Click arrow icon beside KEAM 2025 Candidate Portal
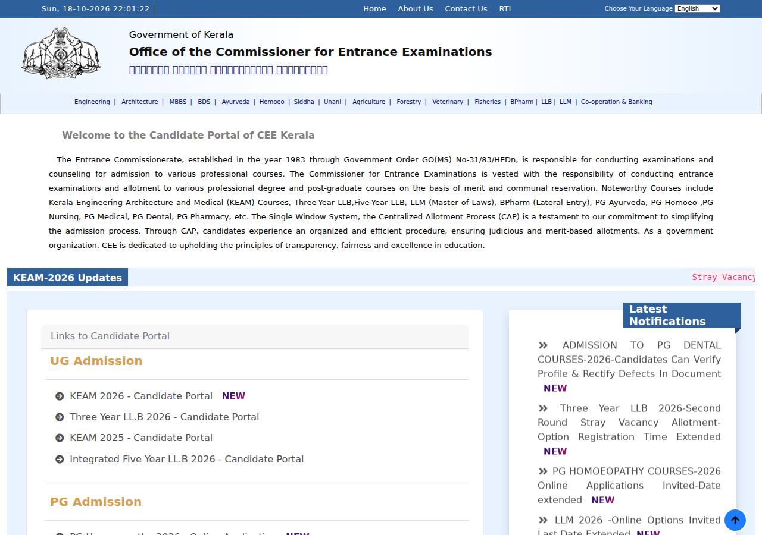This screenshot has width=762, height=535. point(60,438)
